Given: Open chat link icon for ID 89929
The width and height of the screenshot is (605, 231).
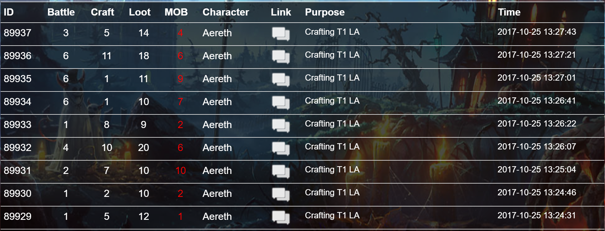Looking at the screenshot, I should click(281, 217).
